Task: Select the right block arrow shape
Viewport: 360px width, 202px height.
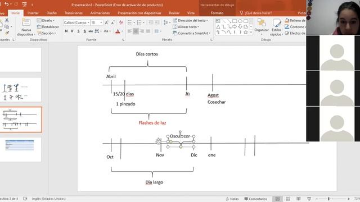Action: point(235,27)
